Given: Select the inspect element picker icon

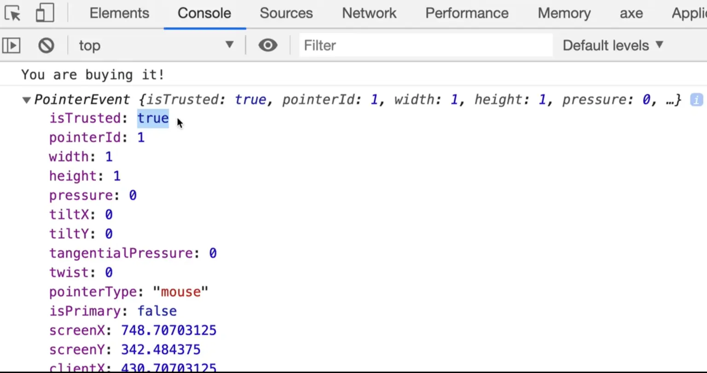Looking at the screenshot, I should pyautogui.click(x=13, y=13).
